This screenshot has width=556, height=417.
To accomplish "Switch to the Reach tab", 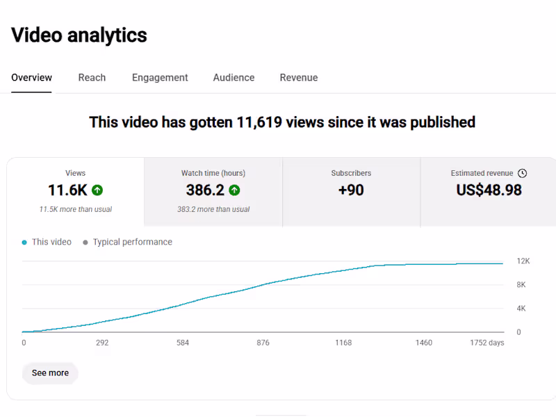I will coord(92,78).
